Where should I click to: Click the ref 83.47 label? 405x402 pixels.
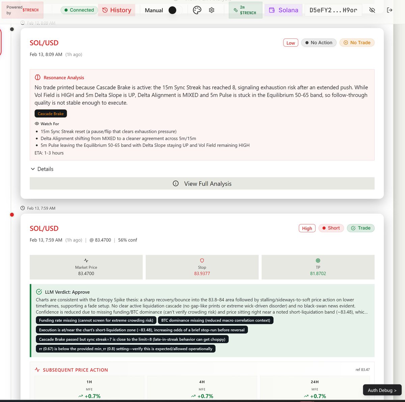[362, 370]
